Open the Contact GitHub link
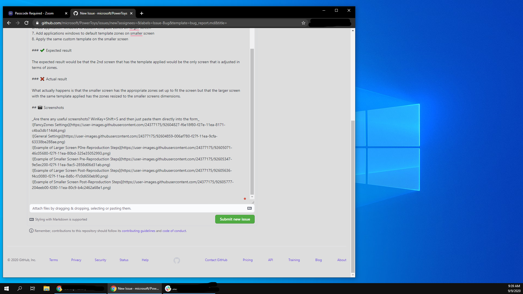The width and height of the screenshot is (523, 294). (x=216, y=260)
